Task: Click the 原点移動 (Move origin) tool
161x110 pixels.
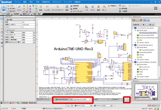Action: point(123,9)
